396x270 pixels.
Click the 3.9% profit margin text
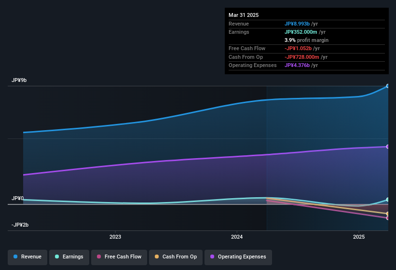tap(306, 40)
